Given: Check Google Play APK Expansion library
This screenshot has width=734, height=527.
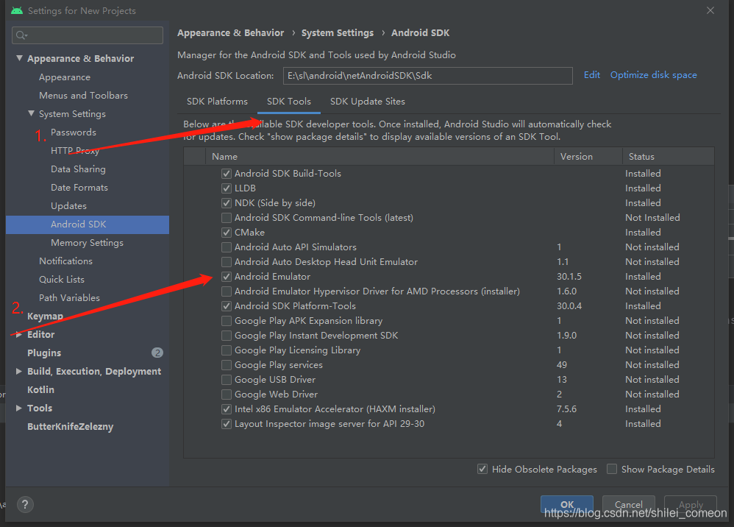Looking at the screenshot, I should 227,321.
